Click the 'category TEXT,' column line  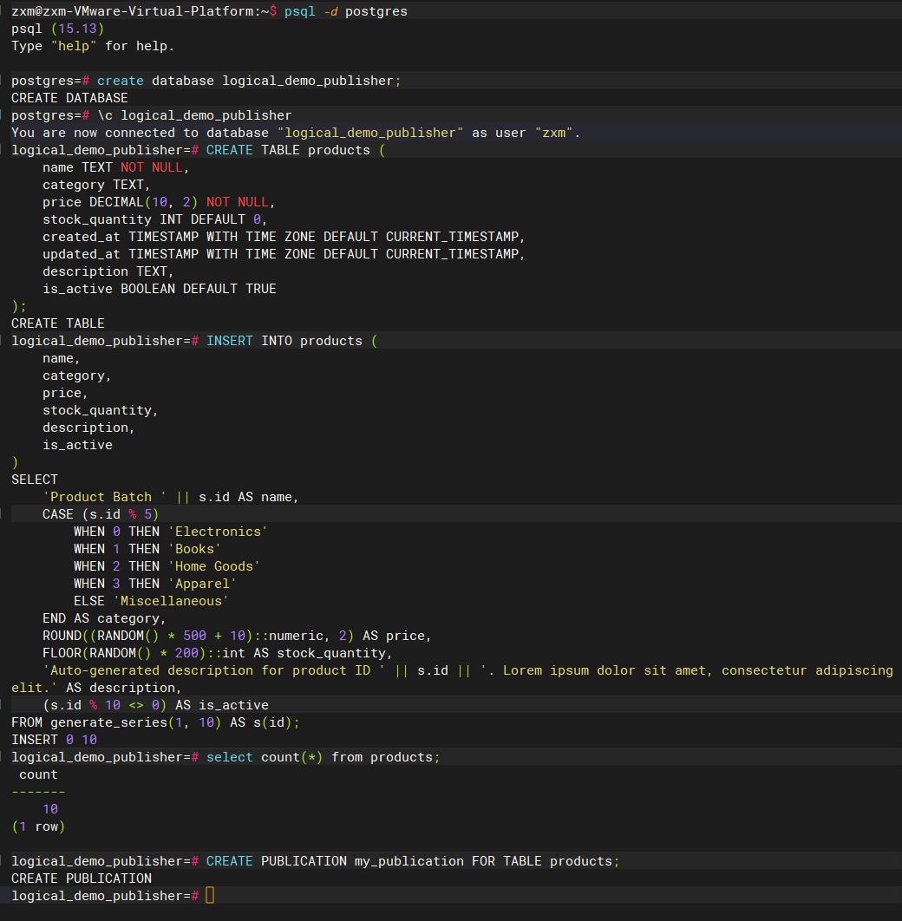click(96, 185)
